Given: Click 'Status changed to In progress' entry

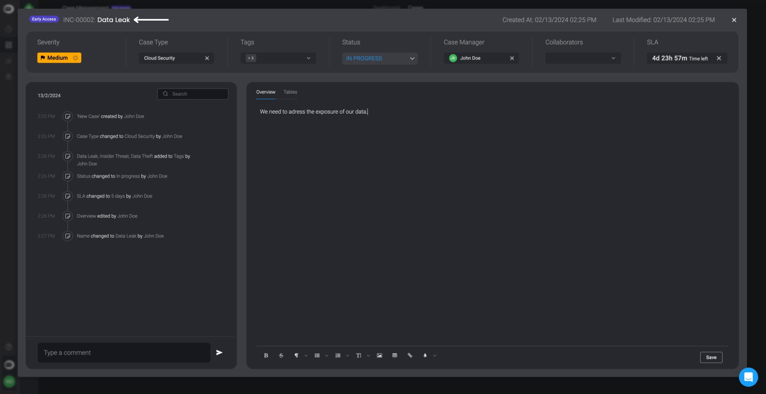Looking at the screenshot, I should click(x=122, y=176).
